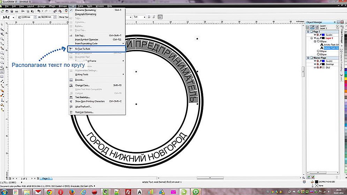Collapse the Master Page tree node
Viewport: 347px width, 195px height.
[x=308, y=58]
